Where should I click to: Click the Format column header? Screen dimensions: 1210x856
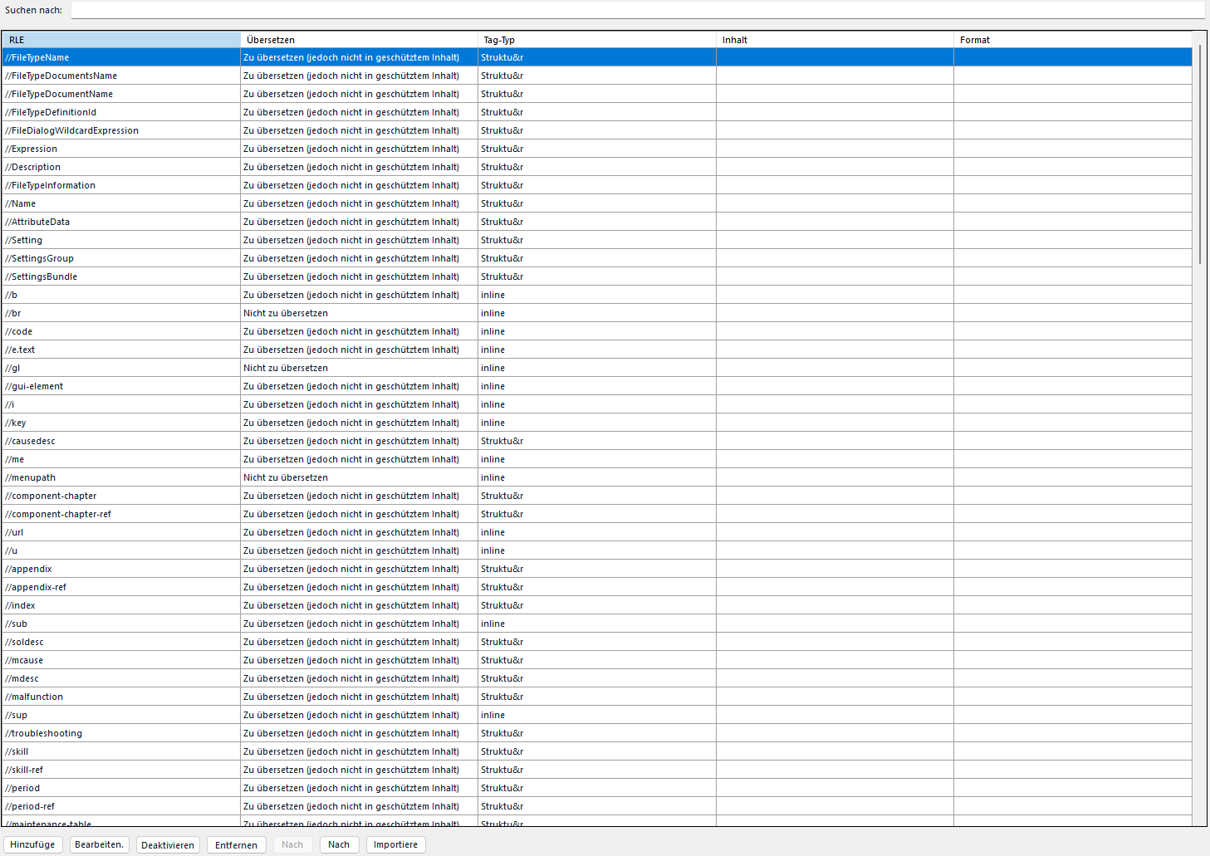pos(1071,39)
